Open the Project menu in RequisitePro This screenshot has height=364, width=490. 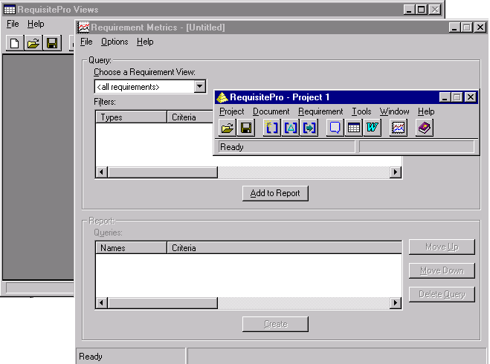[231, 111]
